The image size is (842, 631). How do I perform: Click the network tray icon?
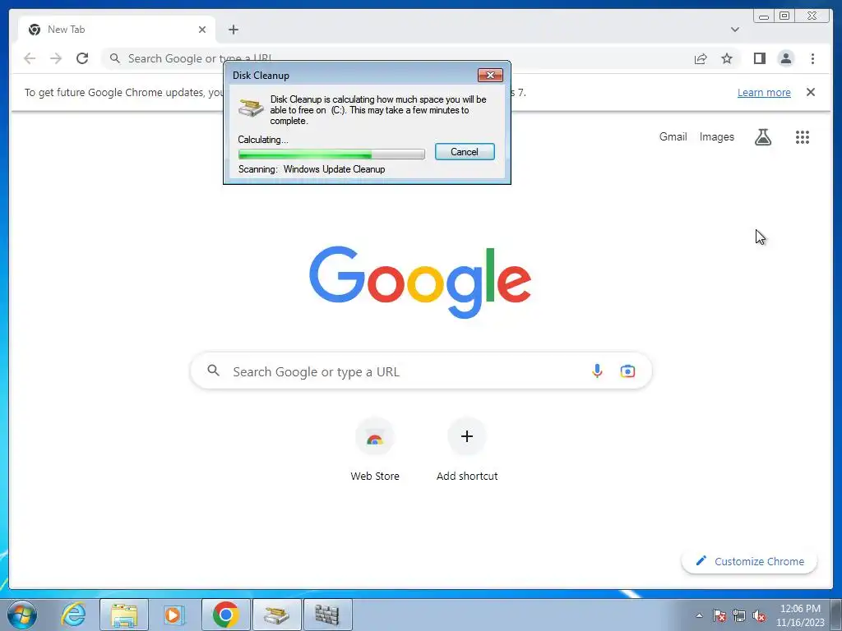tap(739, 615)
